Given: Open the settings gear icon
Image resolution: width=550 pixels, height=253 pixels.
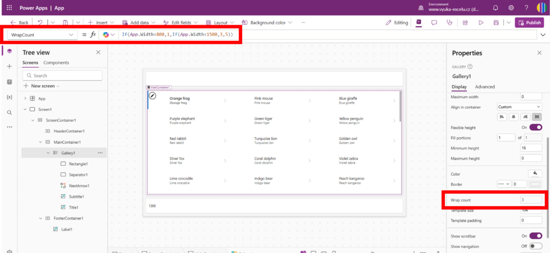Looking at the screenshot, I should pos(511,8).
